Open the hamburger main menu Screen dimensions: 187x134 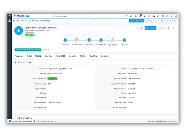tap(10, 16)
